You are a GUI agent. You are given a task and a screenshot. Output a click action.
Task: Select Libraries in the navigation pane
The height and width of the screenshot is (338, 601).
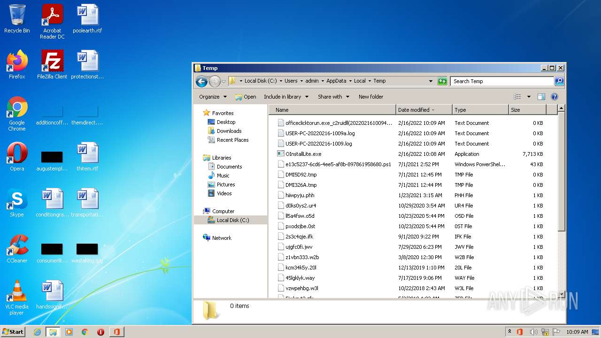coord(217,158)
